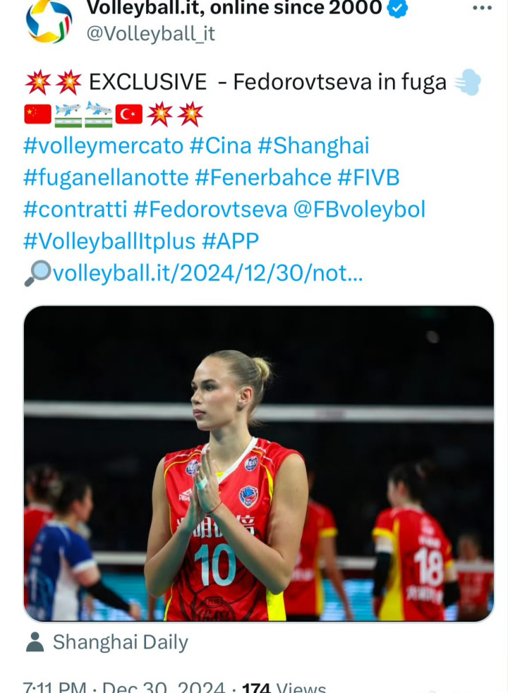Open the volleyball.it/2024/12/30 article link
This screenshot has height=693, width=508.
pos(207,274)
